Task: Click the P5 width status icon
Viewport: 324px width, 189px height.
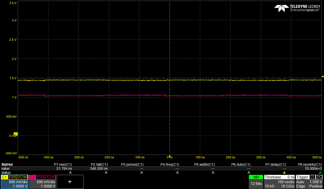Action: click(213, 173)
